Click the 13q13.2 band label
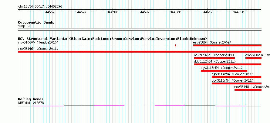Screen dimensions: 270x123 [25, 26]
